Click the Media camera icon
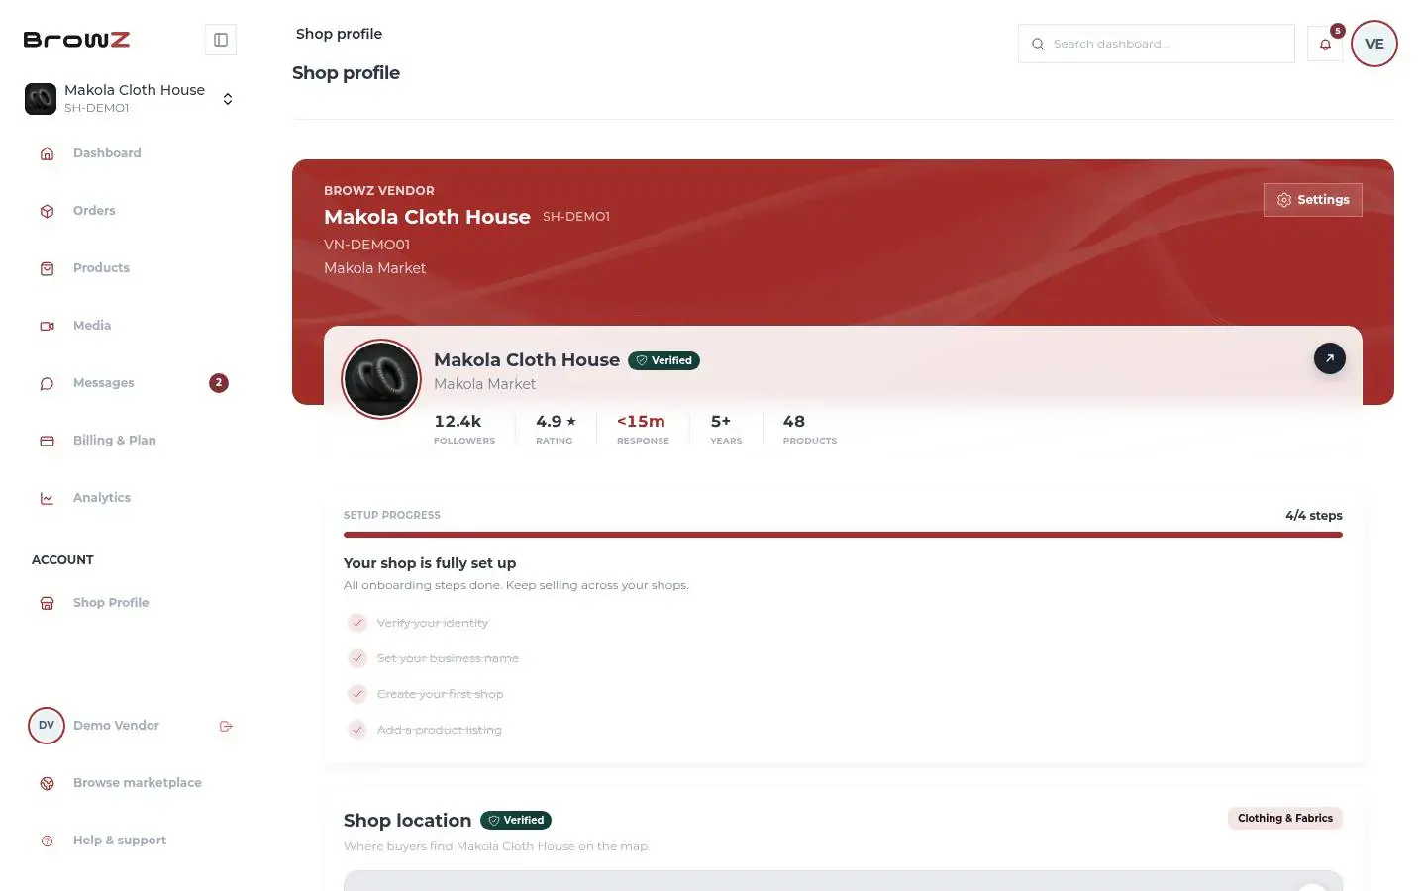This screenshot has width=1426, height=891. pos(47,326)
